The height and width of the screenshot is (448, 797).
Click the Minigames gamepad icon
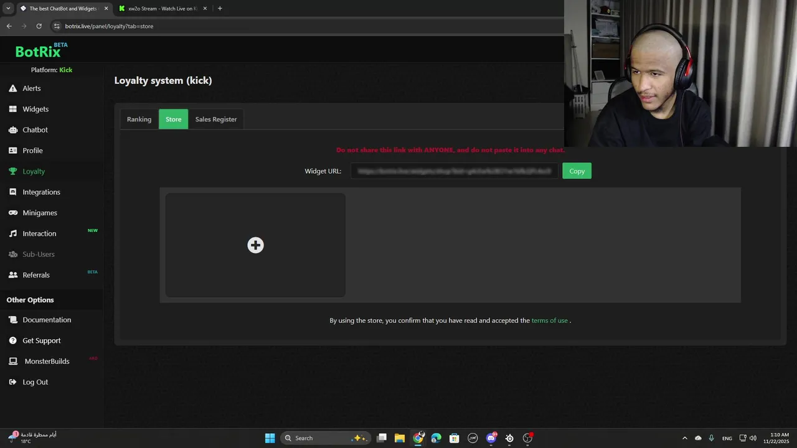click(12, 213)
